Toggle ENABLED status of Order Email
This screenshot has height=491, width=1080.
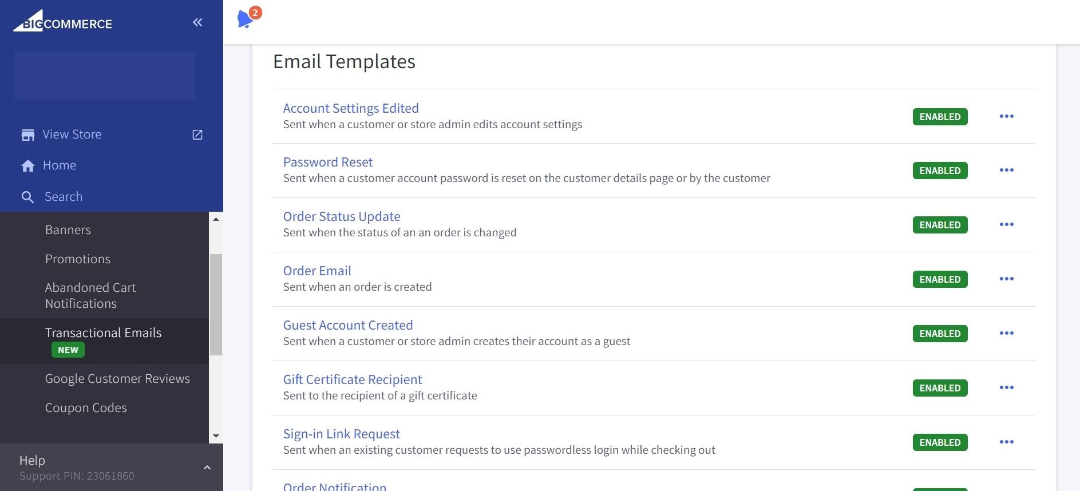(x=940, y=279)
